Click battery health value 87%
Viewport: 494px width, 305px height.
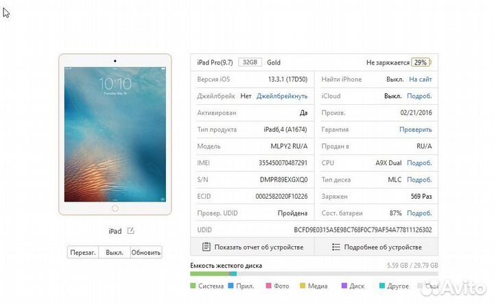click(x=395, y=213)
